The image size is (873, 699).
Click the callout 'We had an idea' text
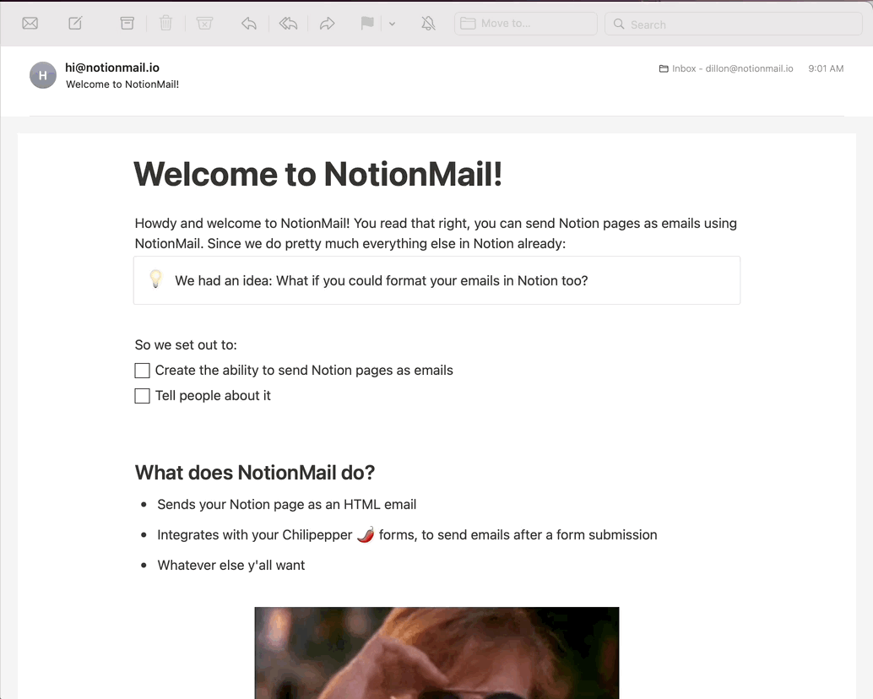coord(382,280)
